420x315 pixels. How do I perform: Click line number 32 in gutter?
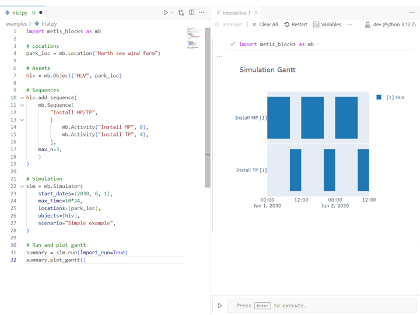click(x=13, y=260)
